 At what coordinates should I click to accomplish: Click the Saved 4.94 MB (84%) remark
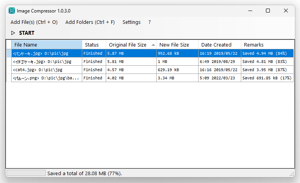(x=267, y=53)
